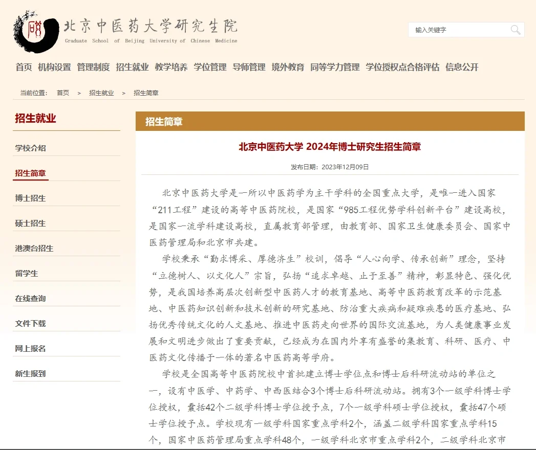Screen dimensions: 536x450
Task: Open 新生报到 in the sidebar
Action: pyautogui.click(x=30, y=374)
